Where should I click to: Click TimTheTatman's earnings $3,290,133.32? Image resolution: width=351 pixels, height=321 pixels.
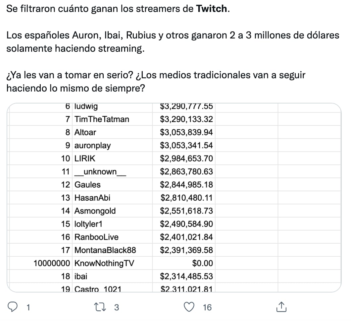186,119
